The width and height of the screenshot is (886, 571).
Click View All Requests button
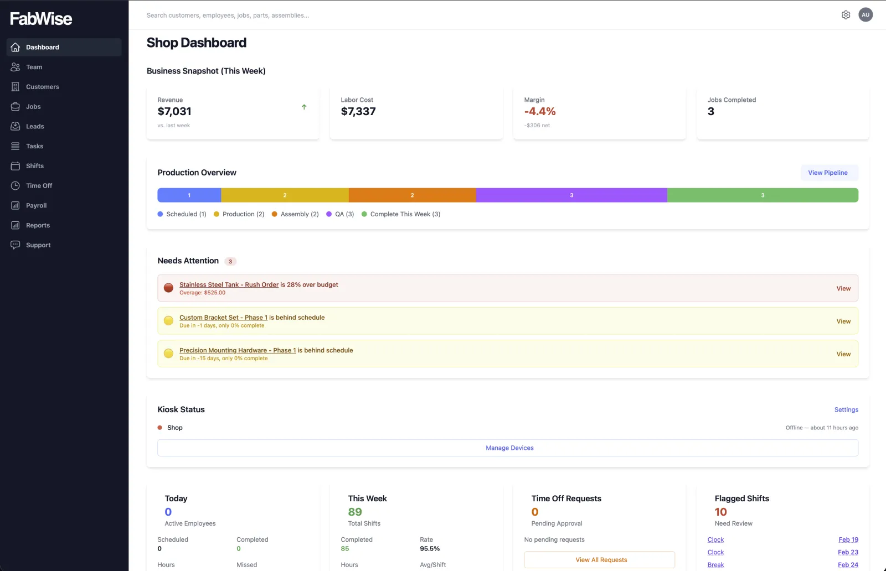[x=601, y=560]
